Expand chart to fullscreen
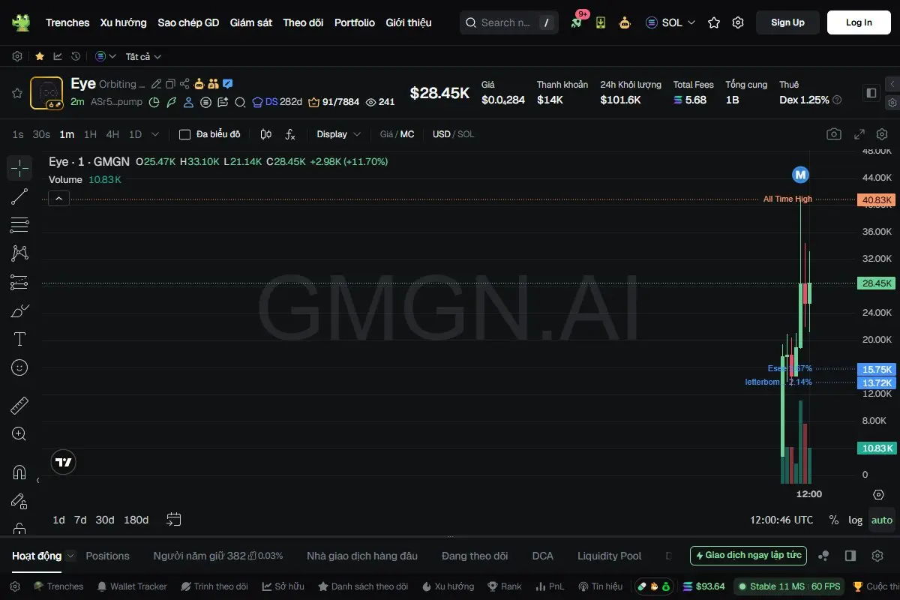This screenshot has height=600, width=900. click(x=859, y=134)
